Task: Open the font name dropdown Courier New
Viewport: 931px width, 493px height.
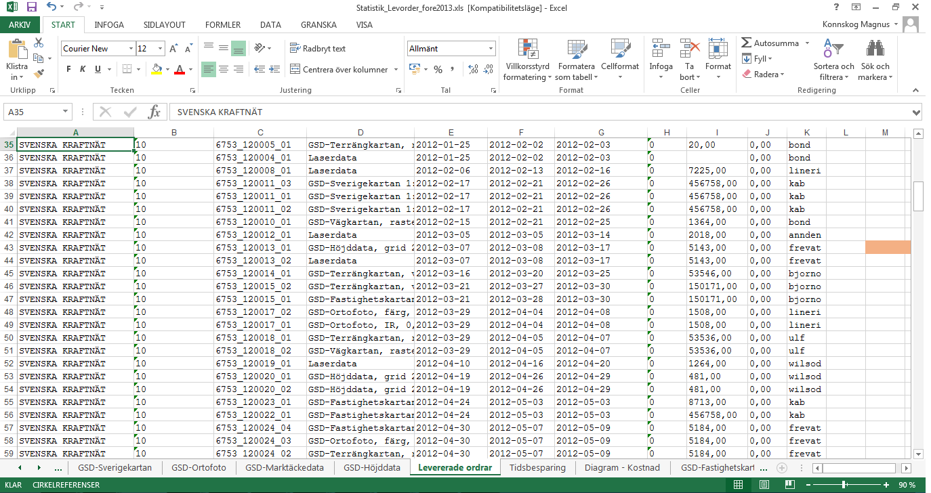Action: (x=131, y=49)
